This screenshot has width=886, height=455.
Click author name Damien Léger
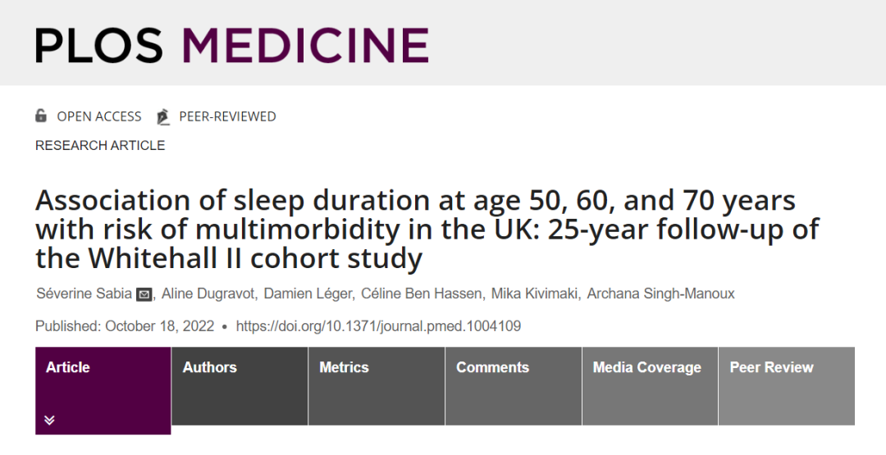click(x=308, y=293)
